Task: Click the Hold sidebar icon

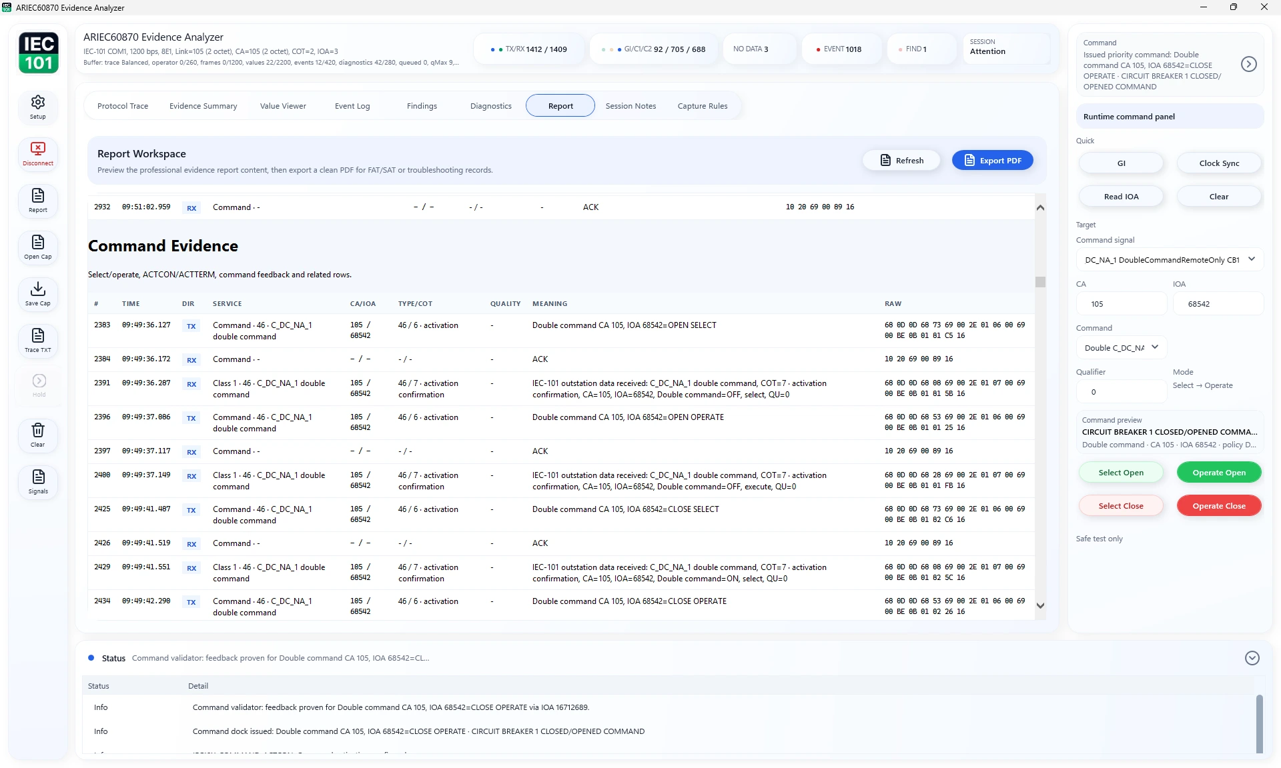Action: [39, 385]
